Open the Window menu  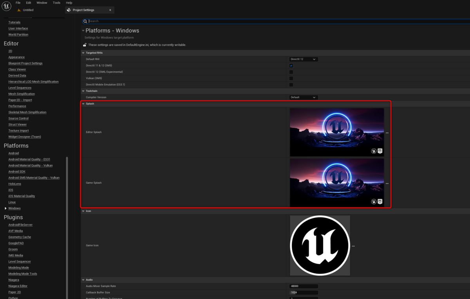(x=42, y=2)
